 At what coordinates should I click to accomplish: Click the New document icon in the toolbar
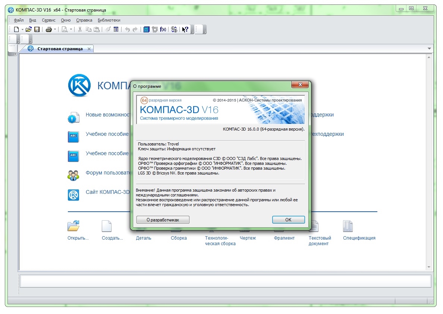16,29
